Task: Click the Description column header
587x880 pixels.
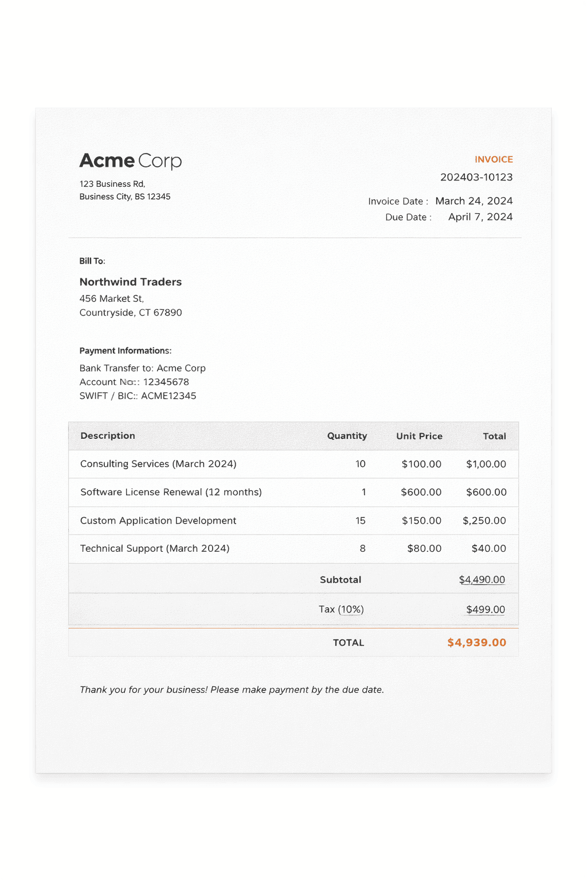Action: click(x=108, y=436)
